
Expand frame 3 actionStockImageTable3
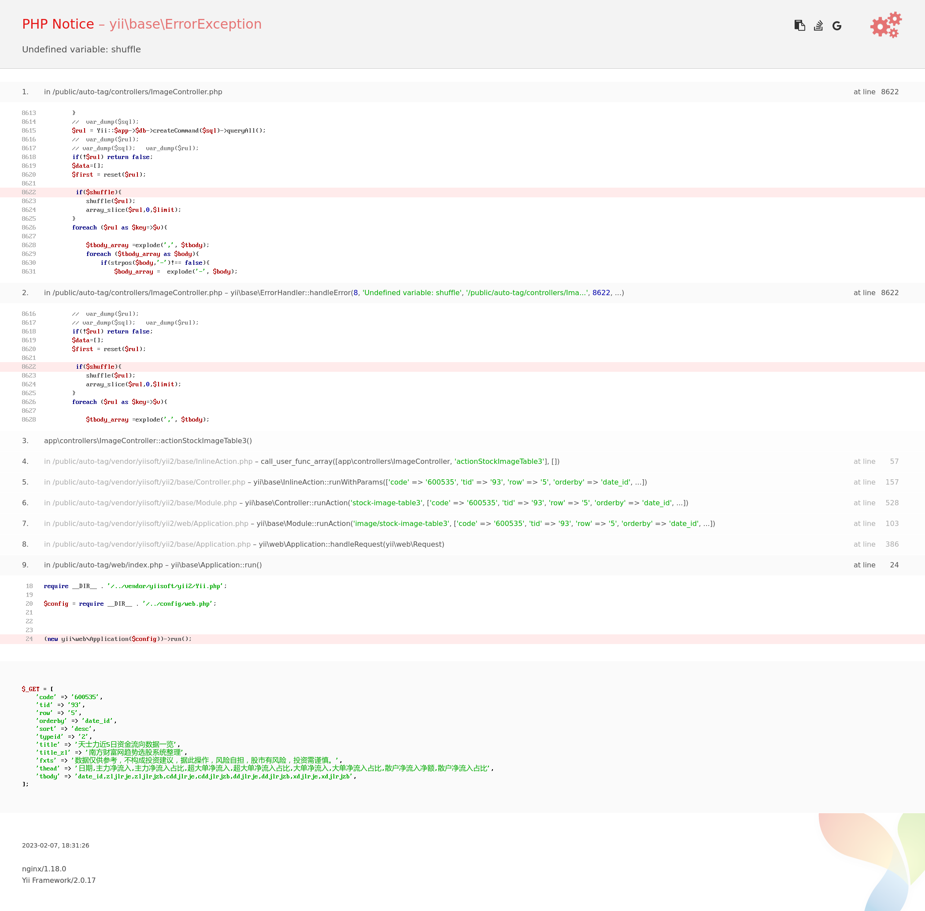click(148, 441)
